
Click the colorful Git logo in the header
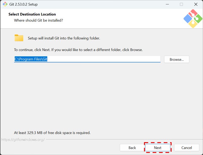click(x=193, y=18)
